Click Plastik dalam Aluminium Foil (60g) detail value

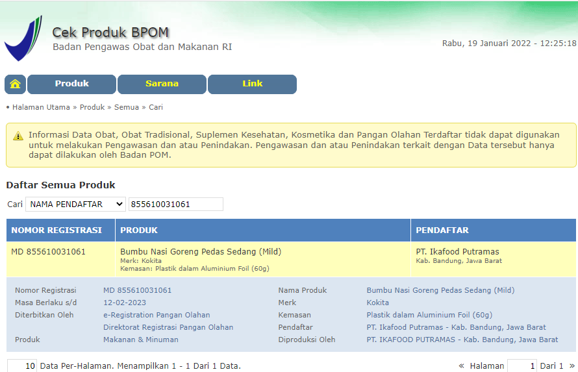(429, 315)
